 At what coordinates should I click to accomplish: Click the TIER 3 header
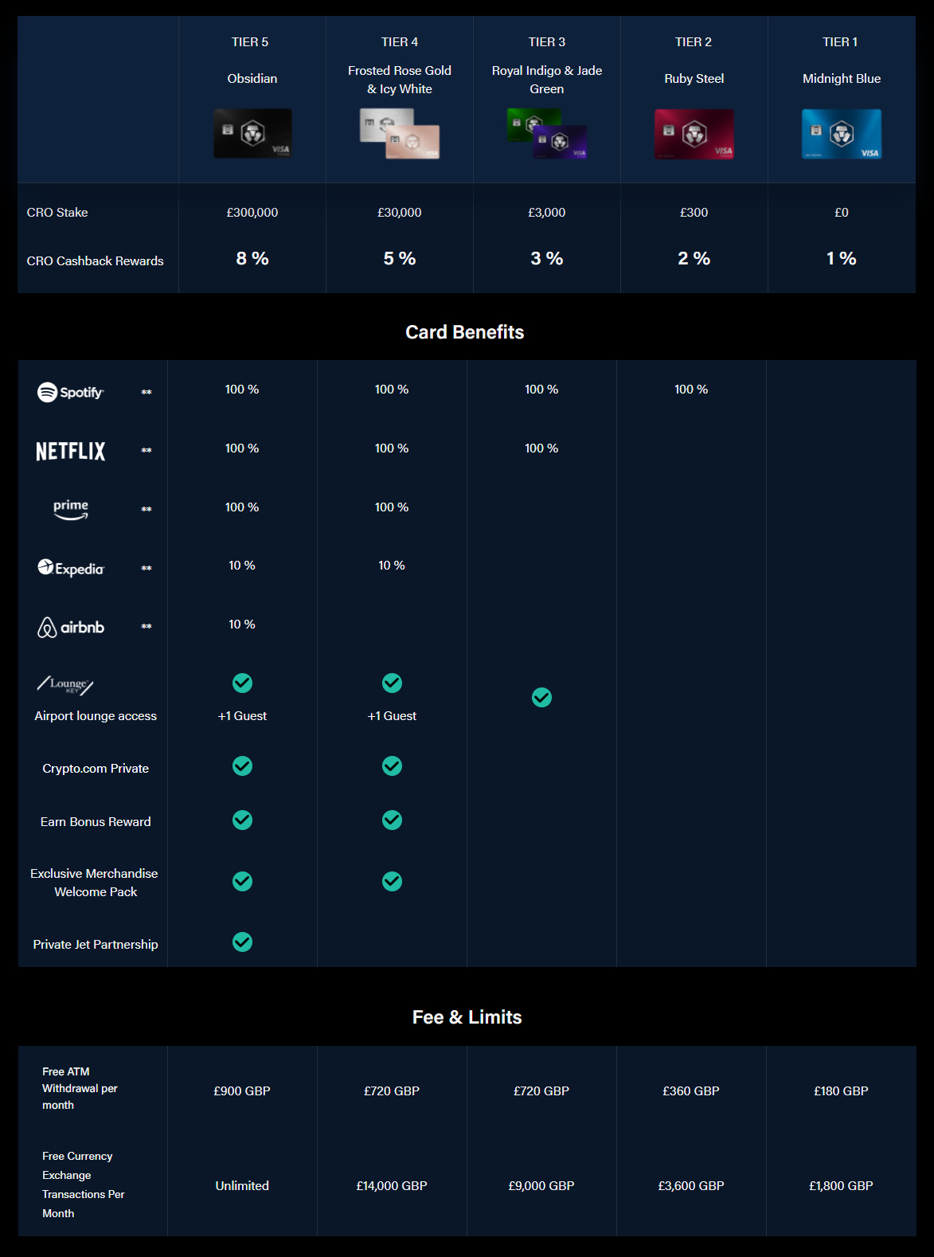547,42
